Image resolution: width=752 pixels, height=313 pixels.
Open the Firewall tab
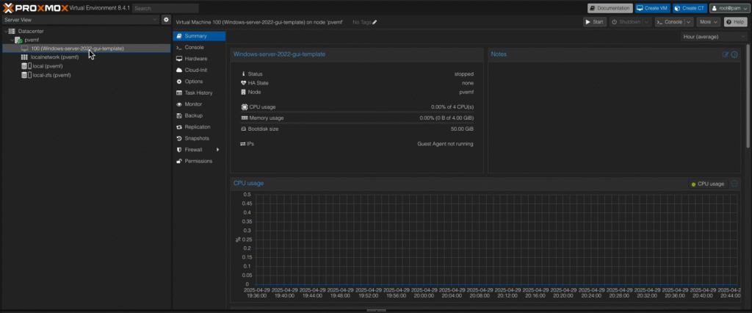199,150
